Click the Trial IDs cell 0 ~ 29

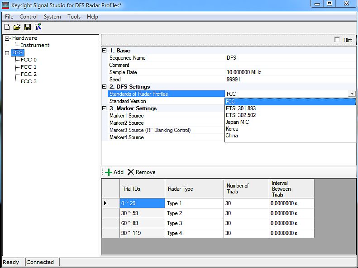pos(142,203)
